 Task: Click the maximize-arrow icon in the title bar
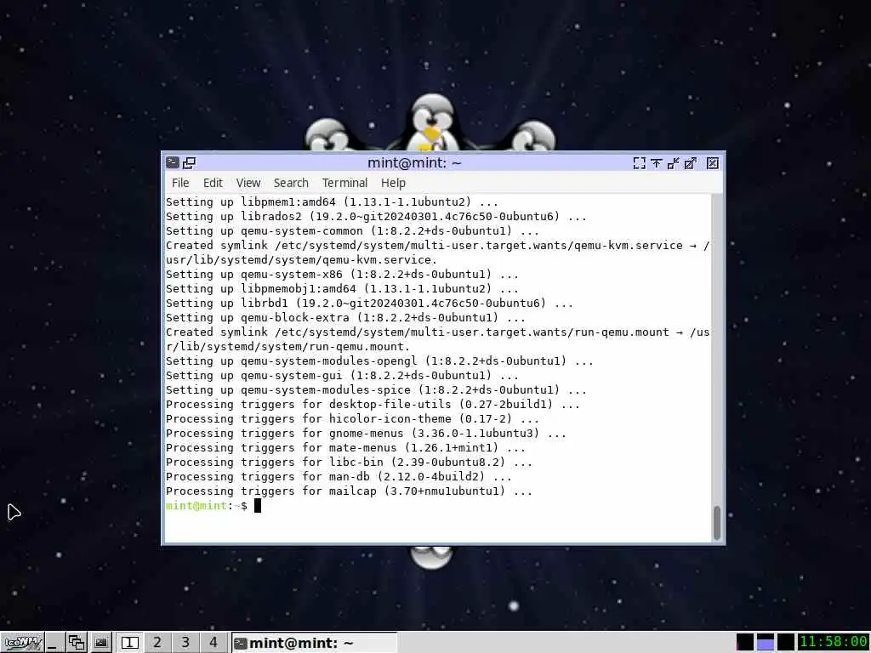click(691, 162)
